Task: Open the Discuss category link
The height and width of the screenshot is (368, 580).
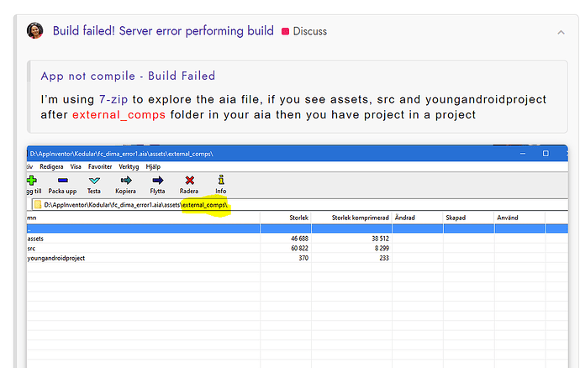Action: 304,31
